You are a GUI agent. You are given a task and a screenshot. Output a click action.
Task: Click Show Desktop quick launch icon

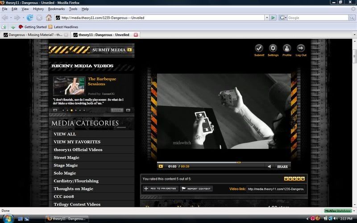point(20,219)
